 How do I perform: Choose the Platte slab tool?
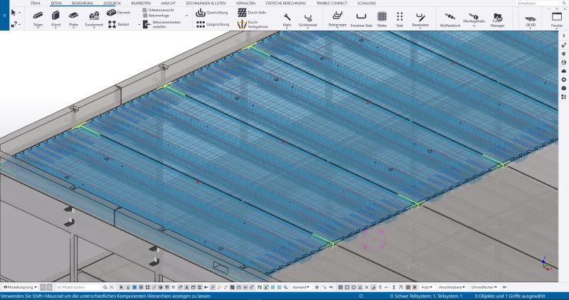[x=75, y=17]
